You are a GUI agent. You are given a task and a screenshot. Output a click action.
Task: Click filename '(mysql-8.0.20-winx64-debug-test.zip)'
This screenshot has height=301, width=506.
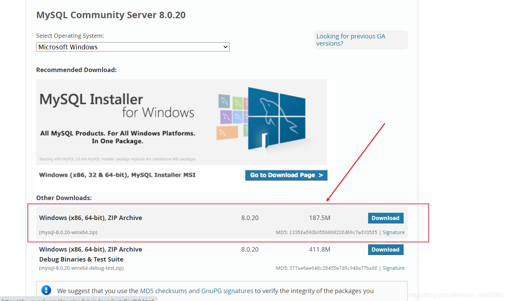point(81,268)
